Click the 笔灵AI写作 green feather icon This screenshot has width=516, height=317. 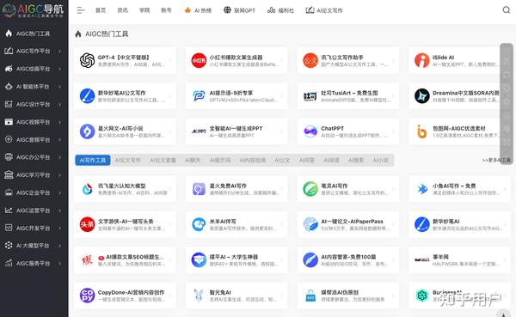click(310, 189)
